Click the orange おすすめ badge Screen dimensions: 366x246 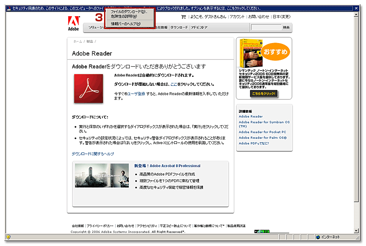point(276,52)
